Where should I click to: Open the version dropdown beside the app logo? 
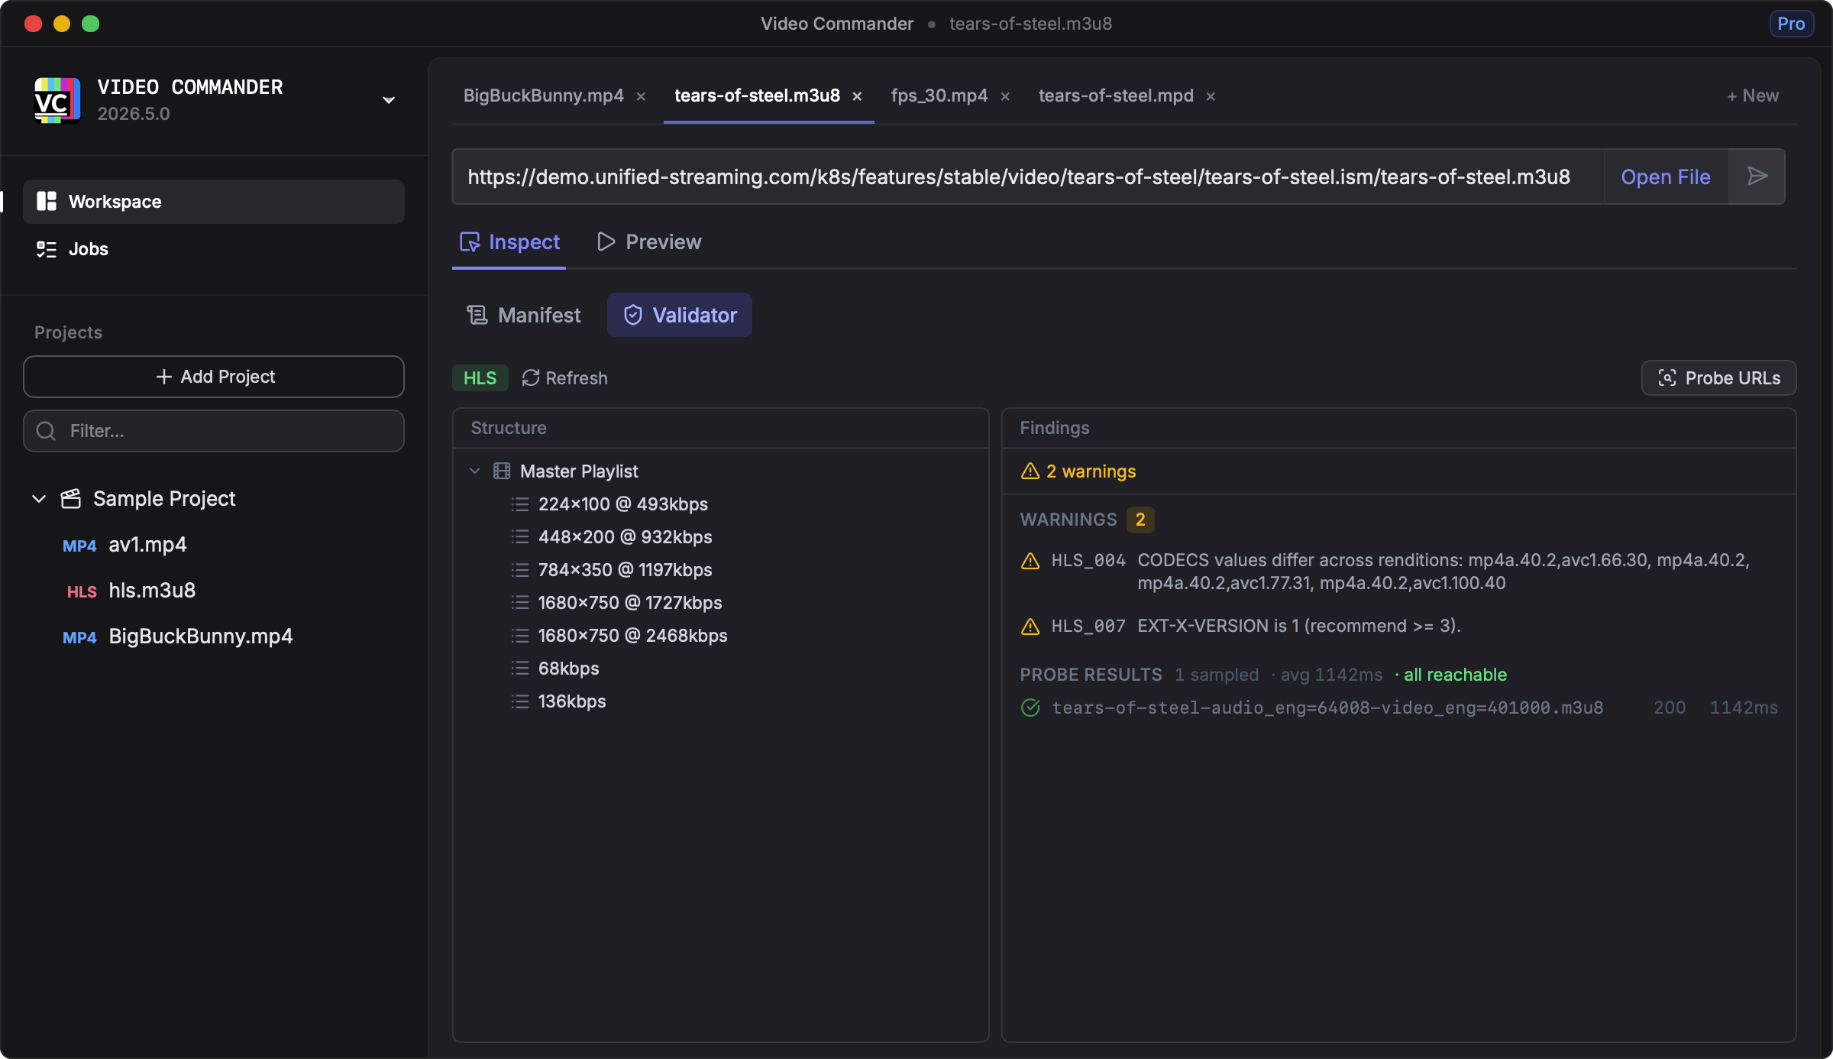coord(389,100)
